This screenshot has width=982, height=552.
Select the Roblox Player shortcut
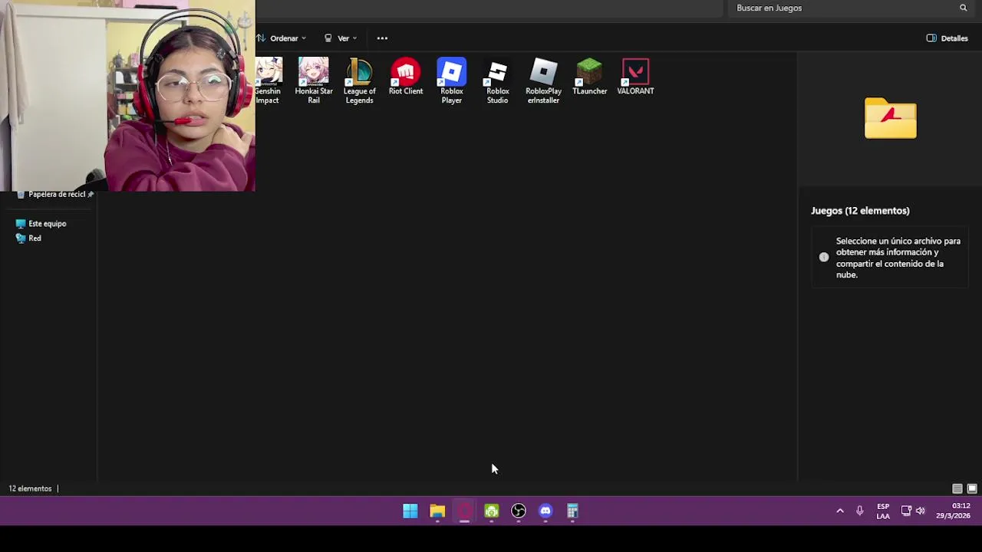click(x=452, y=81)
